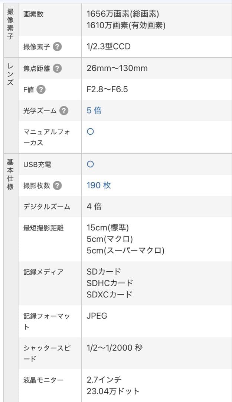
Task: Open the 5倍 optical zoom link
Action: tap(94, 110)
